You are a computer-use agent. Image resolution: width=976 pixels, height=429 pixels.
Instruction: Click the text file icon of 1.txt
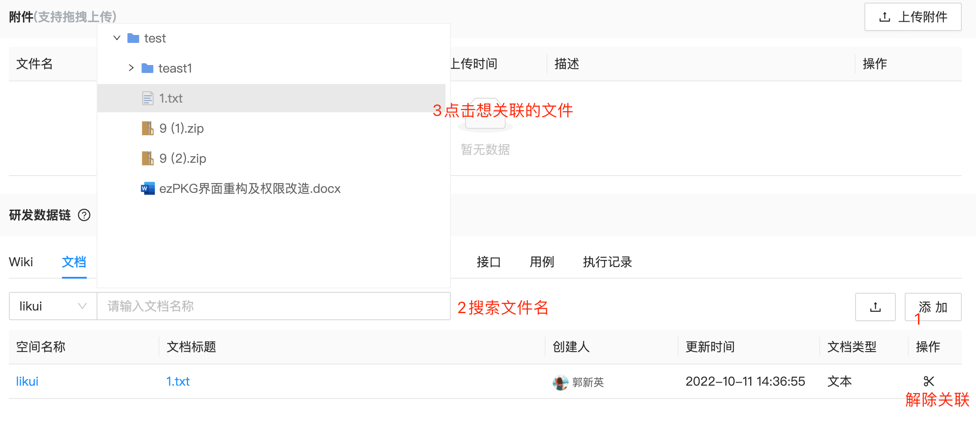click(148, 98)
